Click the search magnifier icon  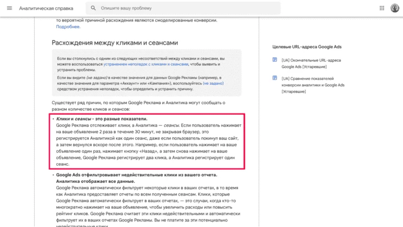[x=93, y=8]
